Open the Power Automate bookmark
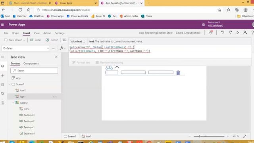 77,16
